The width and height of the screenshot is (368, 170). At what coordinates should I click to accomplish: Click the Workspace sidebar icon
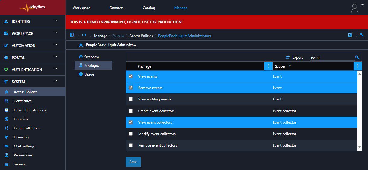point(6,34)
